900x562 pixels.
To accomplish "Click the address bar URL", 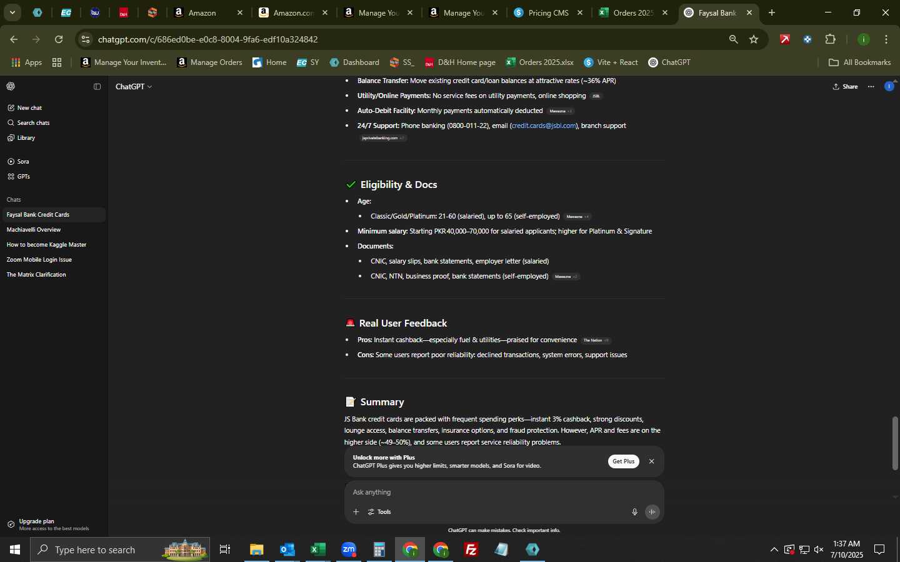I will pos(208,39).
